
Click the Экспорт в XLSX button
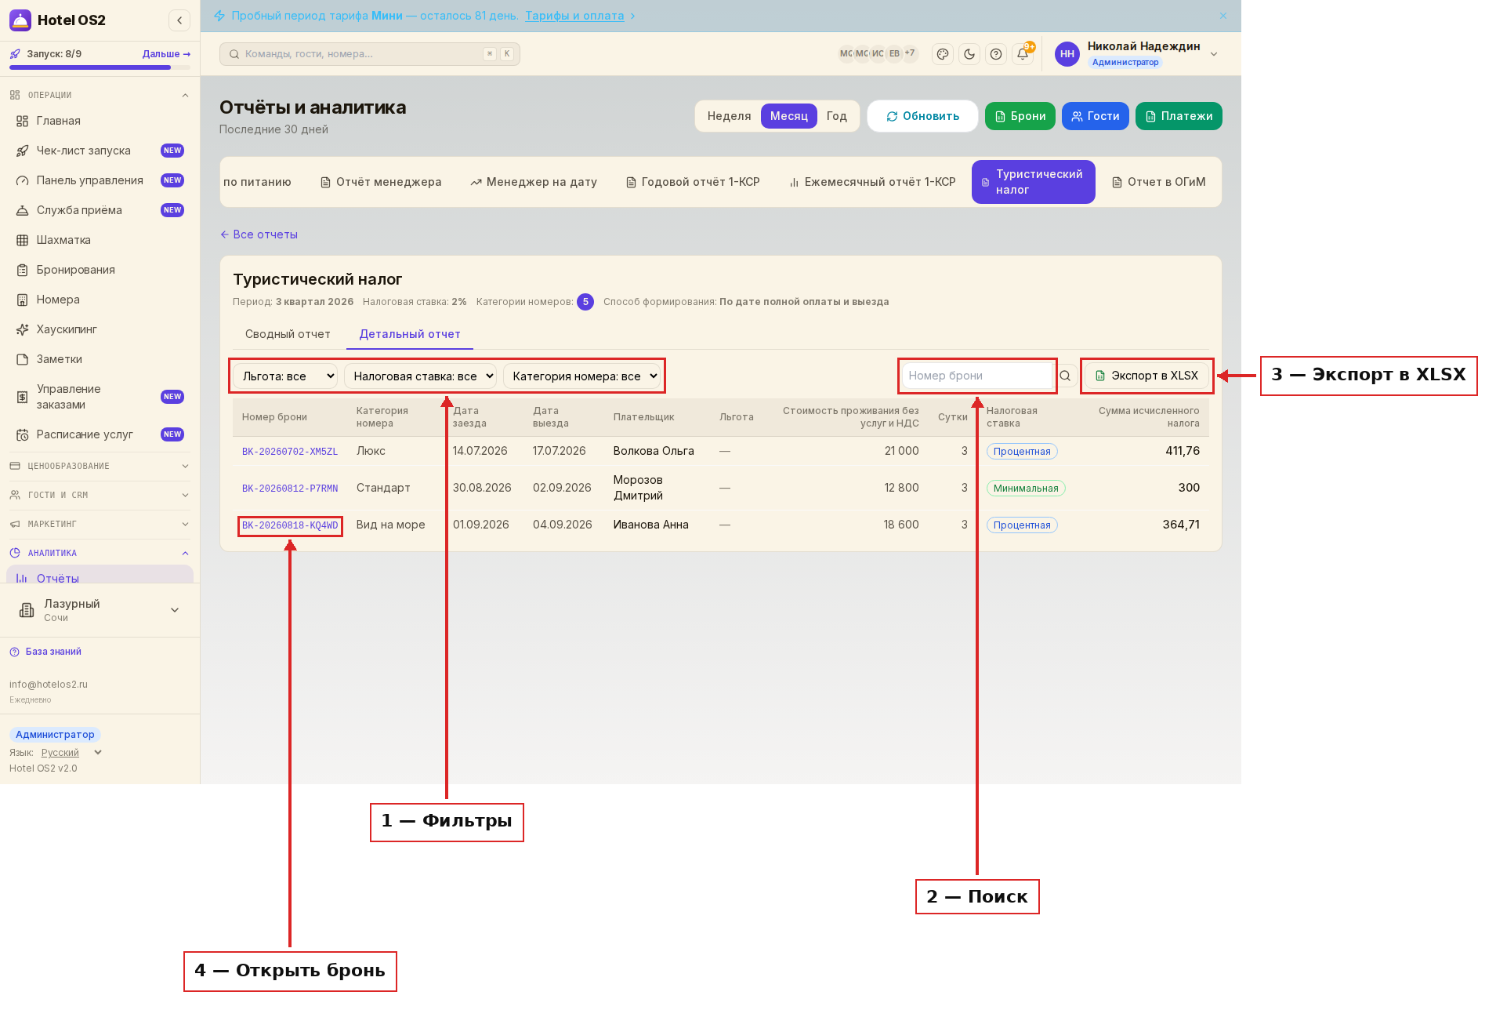click(x=1147, y=376)
